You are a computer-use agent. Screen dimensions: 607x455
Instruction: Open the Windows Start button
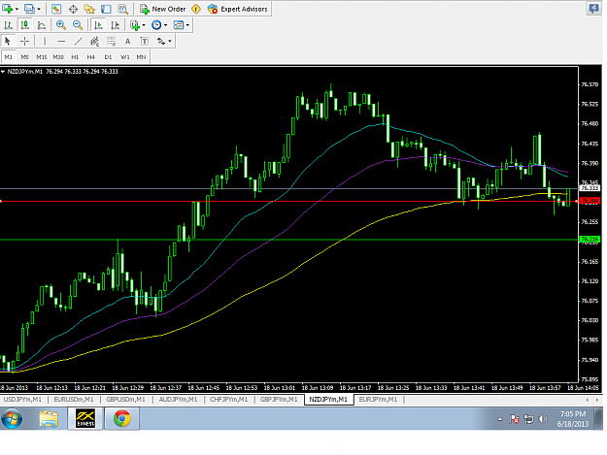pos(12,419)
